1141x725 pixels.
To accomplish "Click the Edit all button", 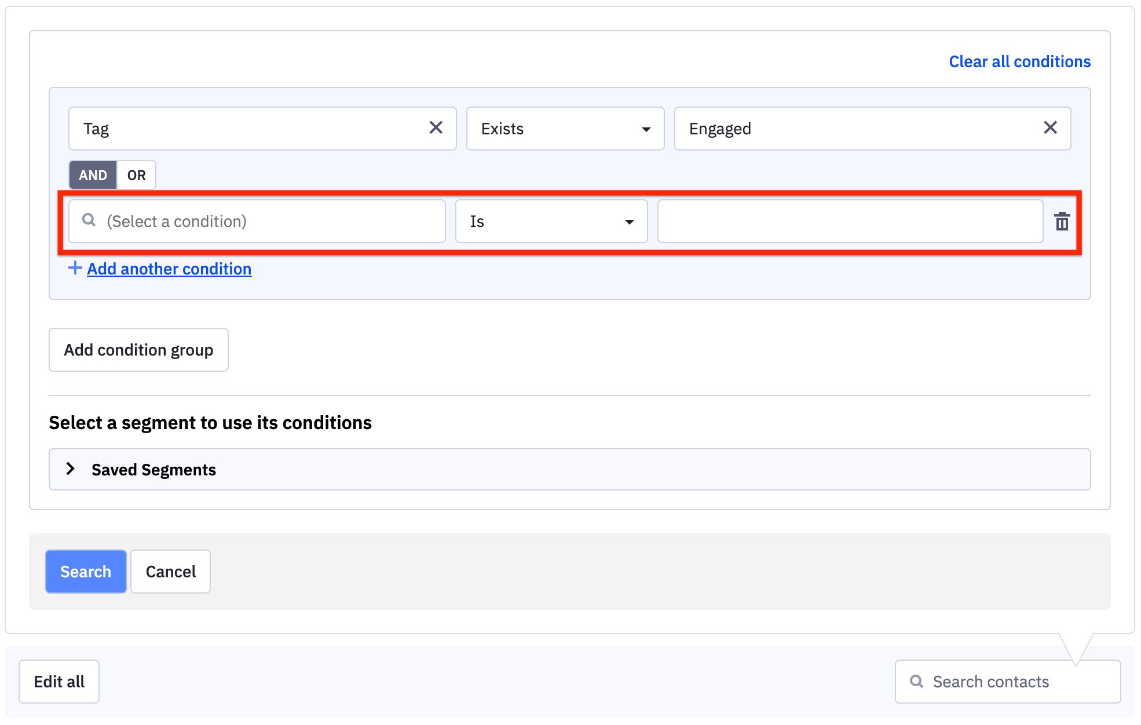I will (x=59, y=682).
